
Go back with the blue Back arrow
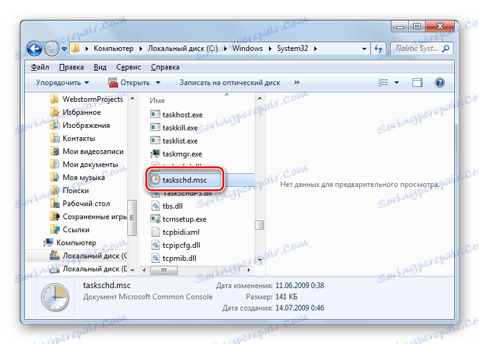[x=34, y=48]
